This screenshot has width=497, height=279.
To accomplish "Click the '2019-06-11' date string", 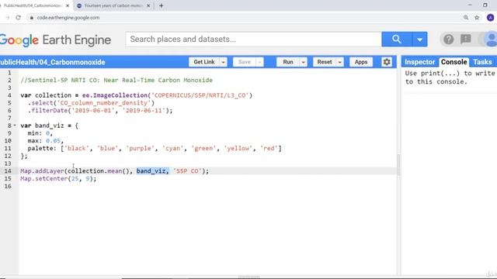I will pos(144,110).
